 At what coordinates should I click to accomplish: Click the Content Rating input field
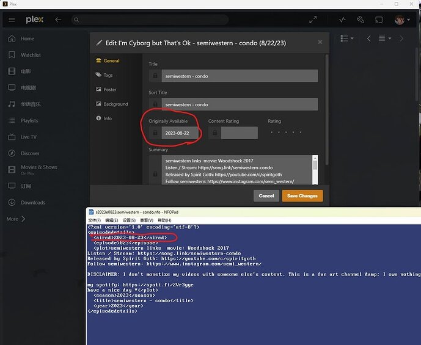(x=240, y=133)
